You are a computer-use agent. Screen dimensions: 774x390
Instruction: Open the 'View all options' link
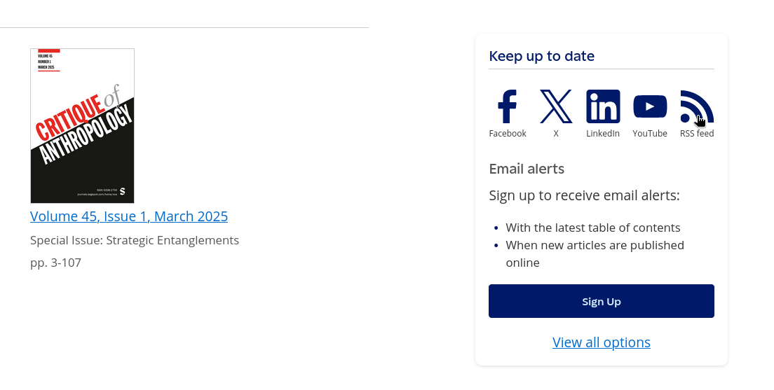pos(602,342)
